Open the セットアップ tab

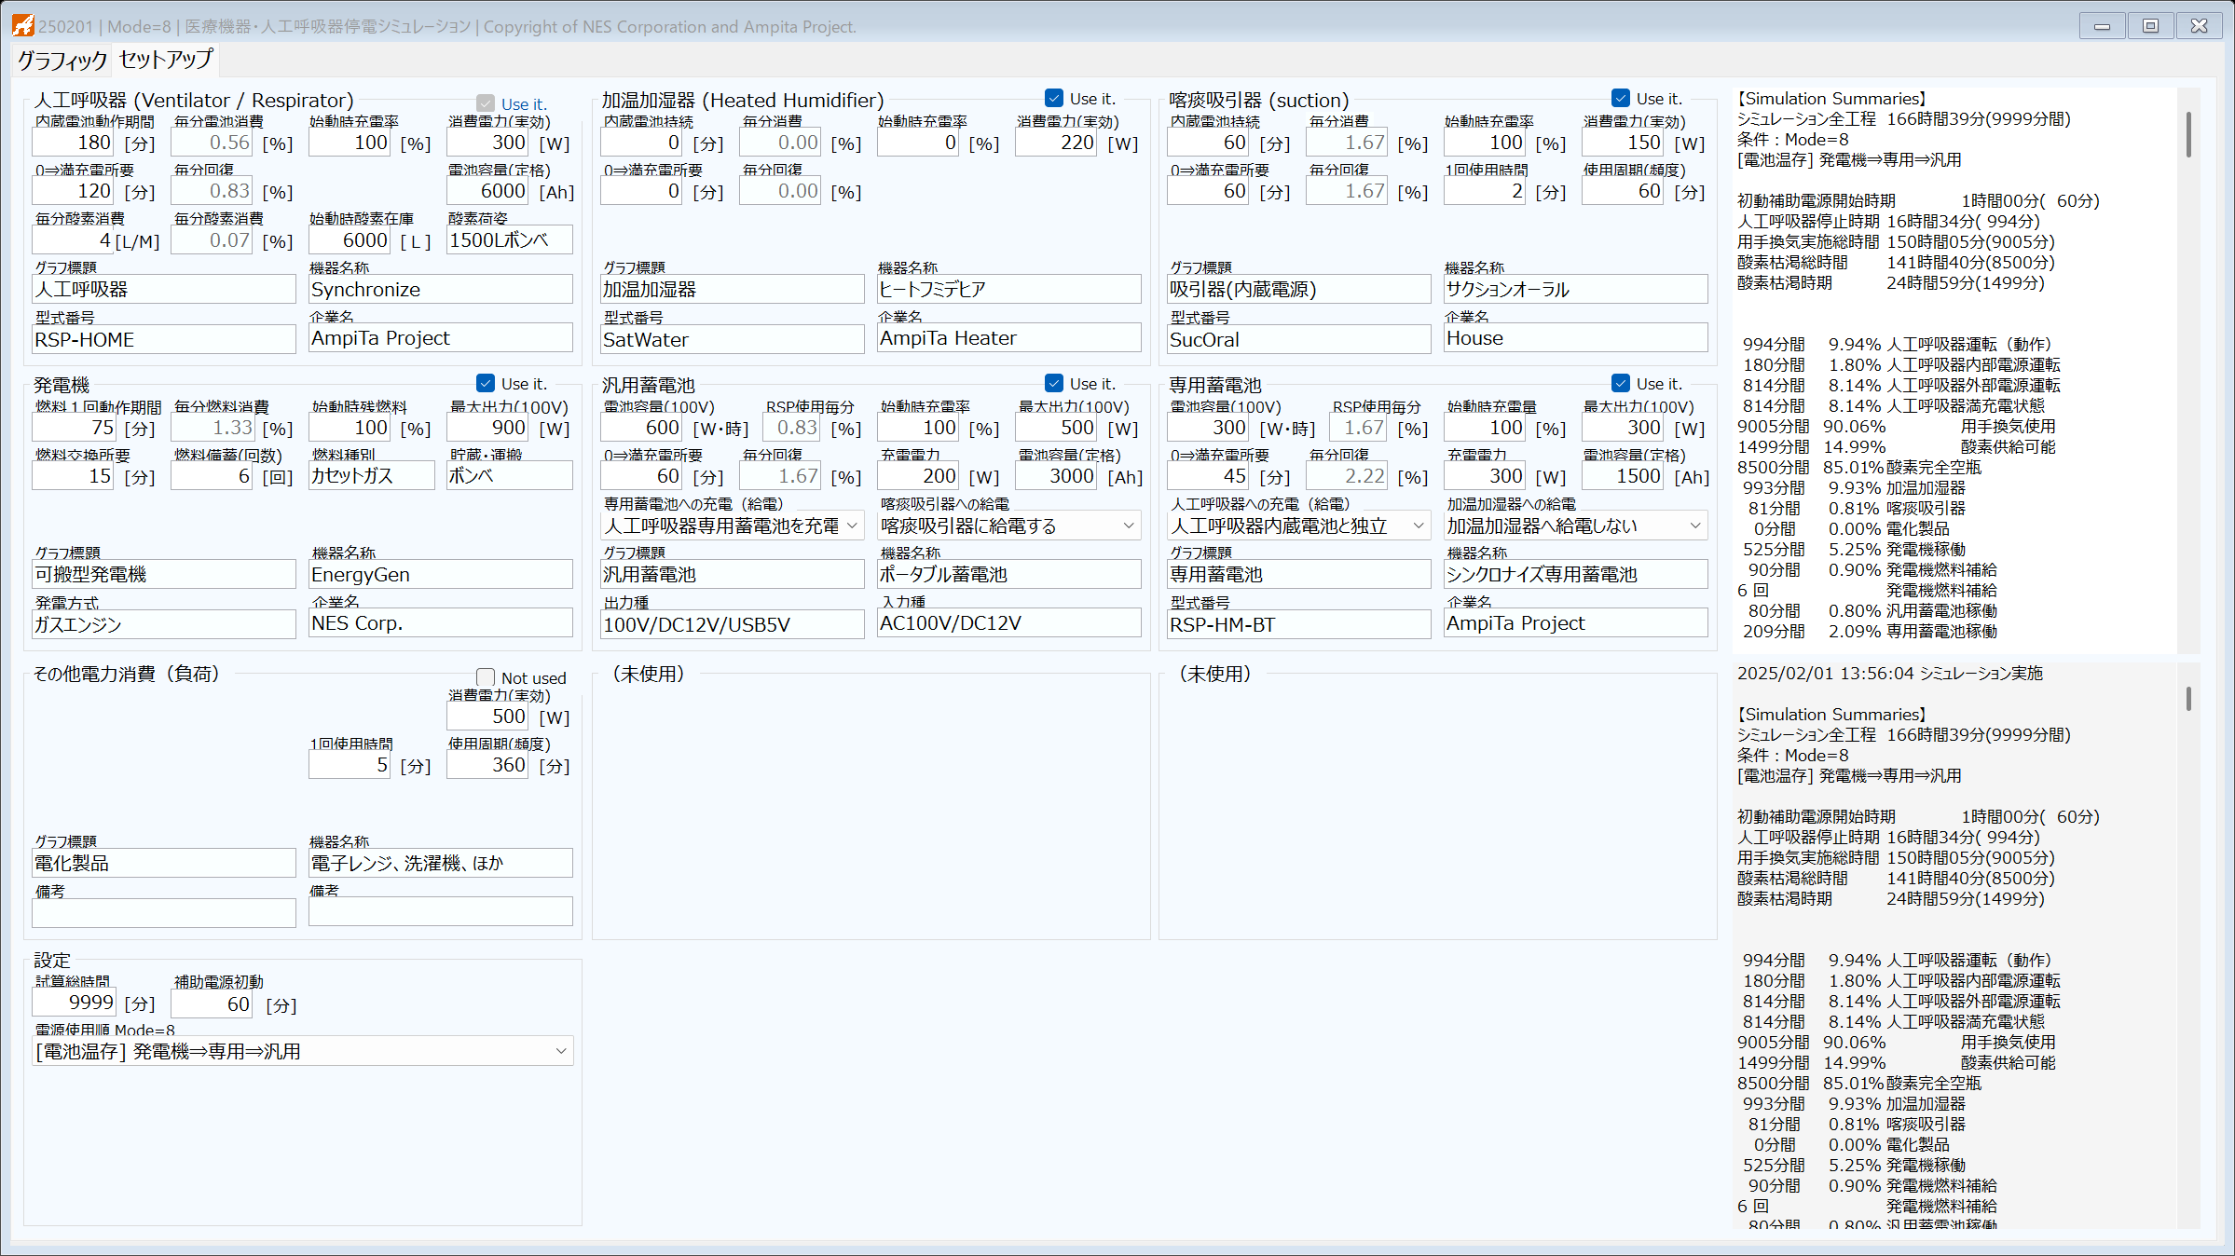click(x=166, y=60)
